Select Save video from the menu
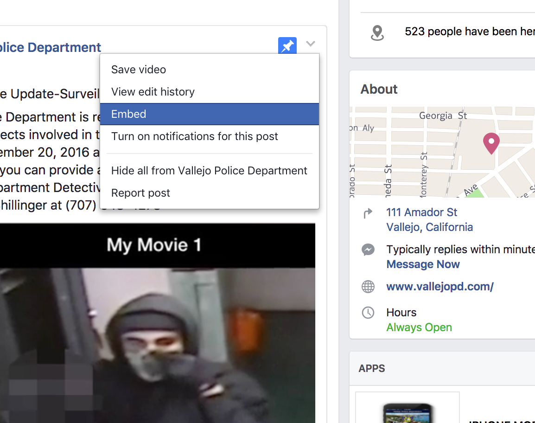The height and width of the screenshot is (423, 535). tap(139, 70)
